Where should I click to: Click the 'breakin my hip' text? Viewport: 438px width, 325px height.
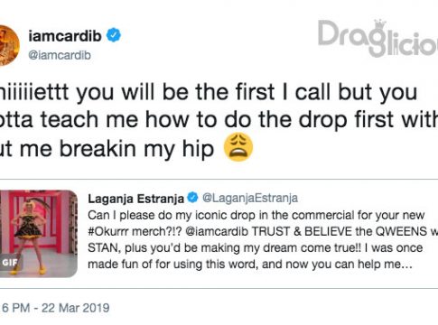[x=136, y=149]
